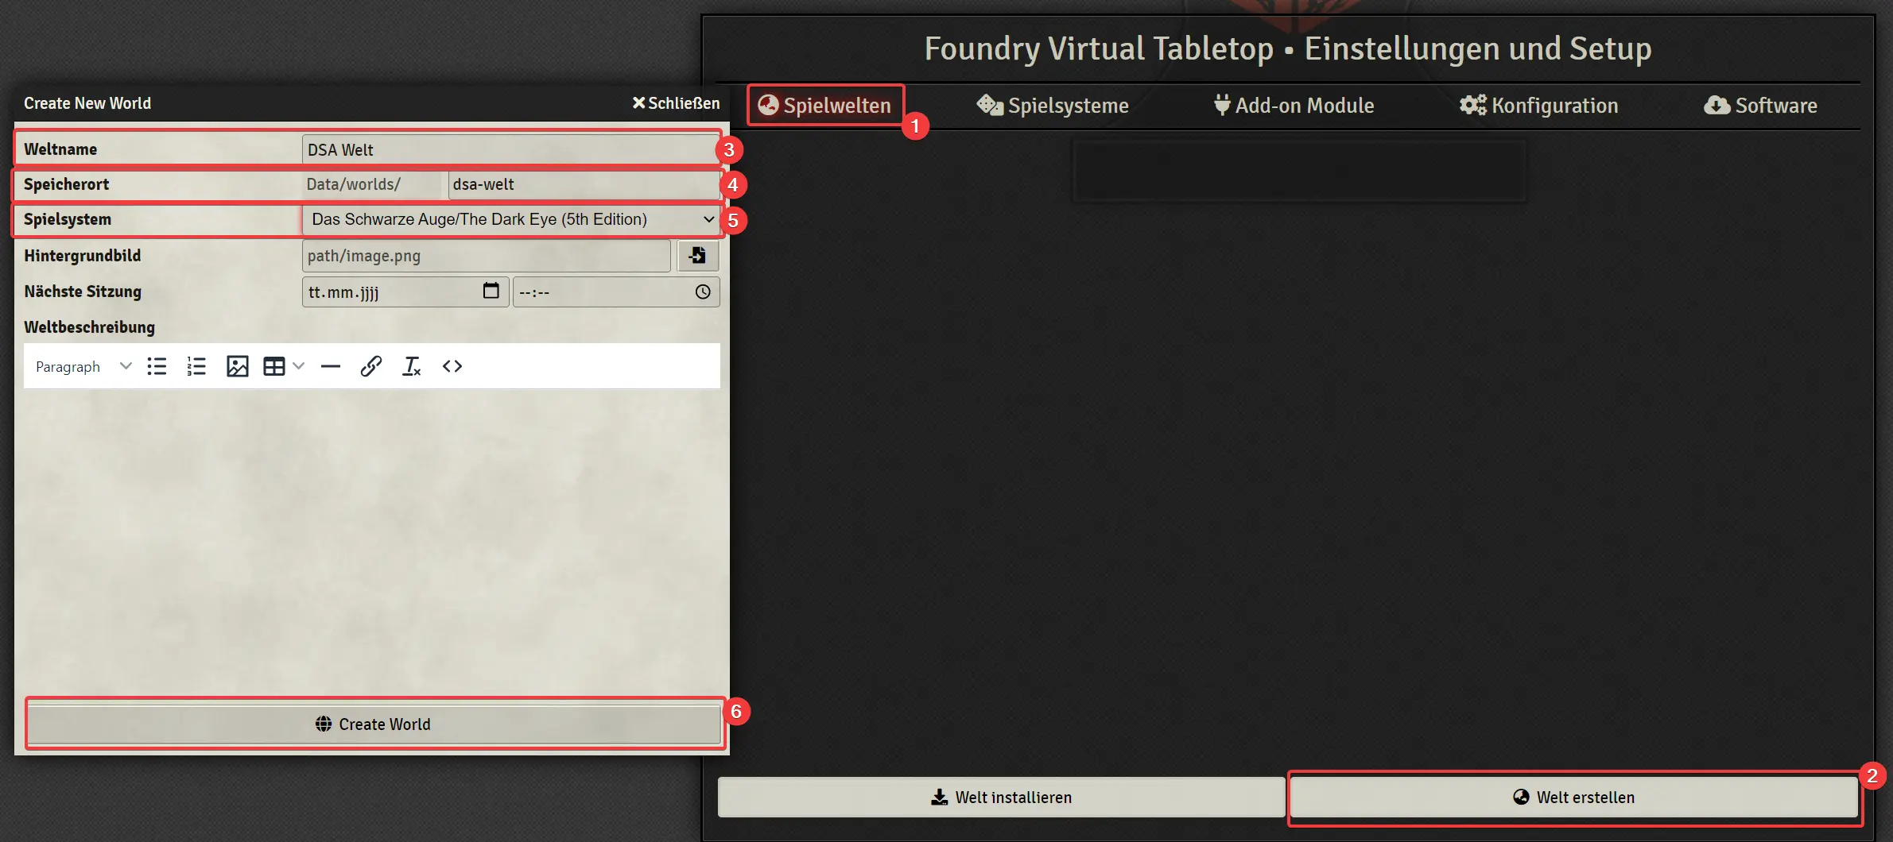Open the source code view

(452, 366)
